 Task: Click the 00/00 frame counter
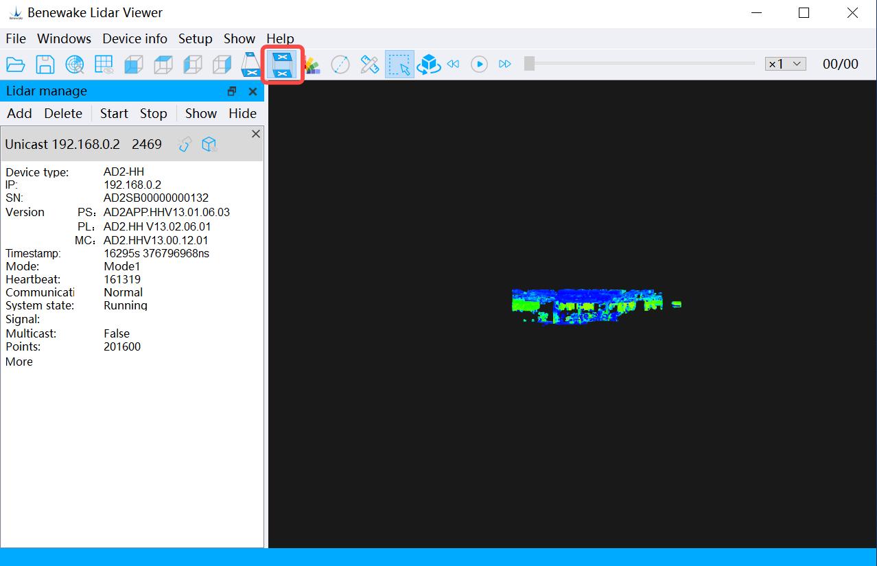pyautogui.click(x=841, y=64)
